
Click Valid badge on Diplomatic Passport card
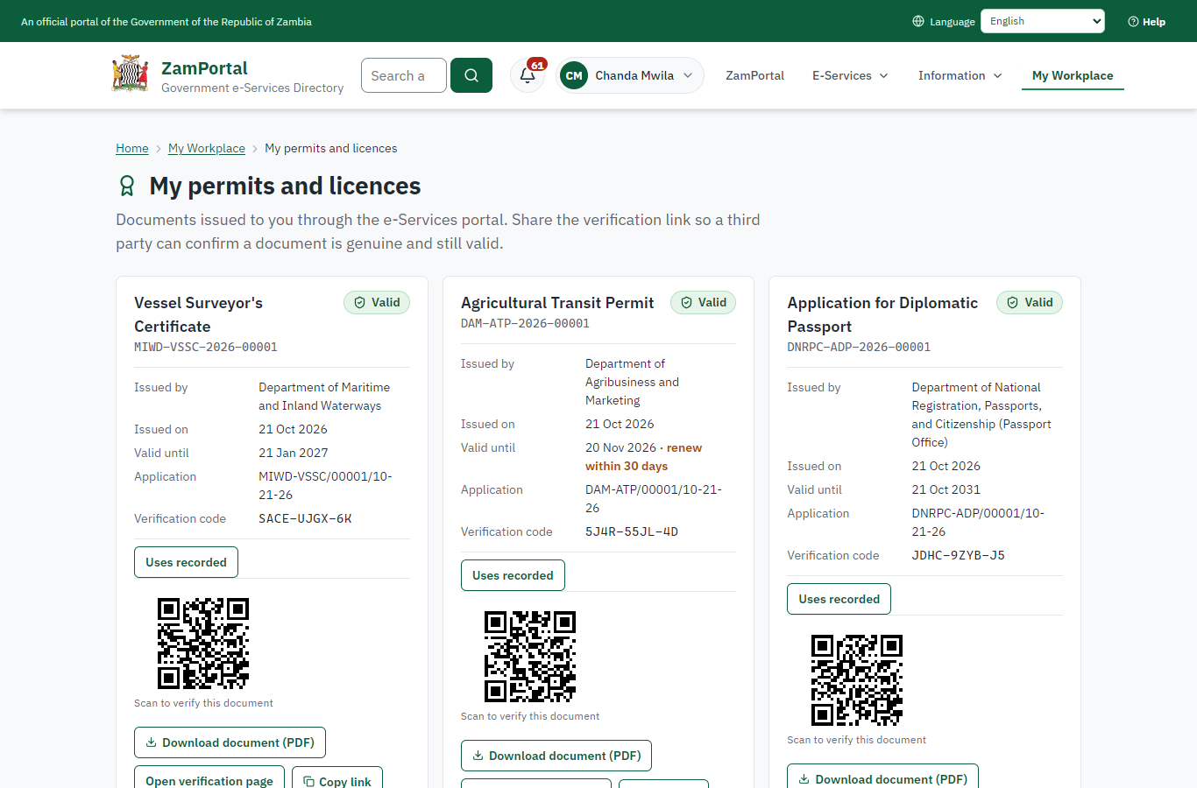point(1030,302)
